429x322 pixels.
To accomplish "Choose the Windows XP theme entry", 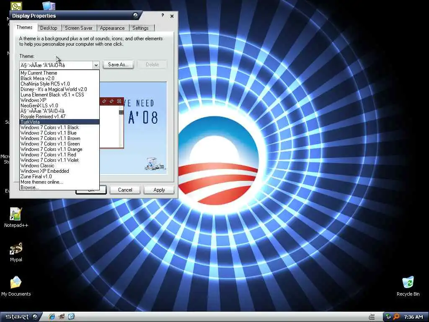I will pos(59,100).
